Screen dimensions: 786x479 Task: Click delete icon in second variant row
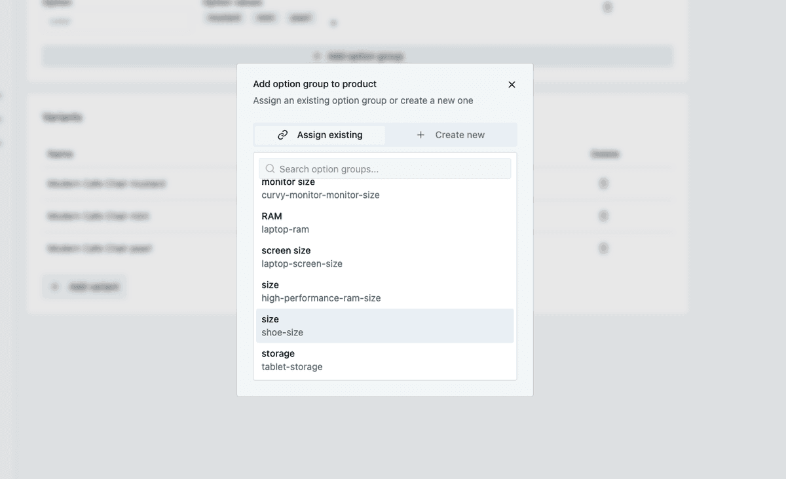[x=603, y=216]
